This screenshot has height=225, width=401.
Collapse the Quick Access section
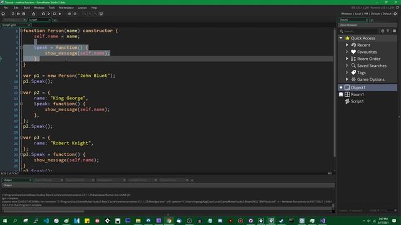[x=341, y=38]
